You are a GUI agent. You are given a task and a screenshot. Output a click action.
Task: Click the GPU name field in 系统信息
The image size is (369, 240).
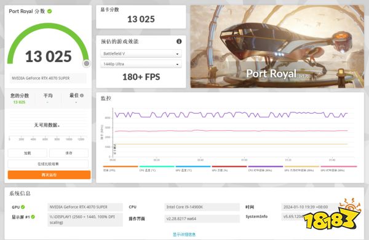click(85, 207)
